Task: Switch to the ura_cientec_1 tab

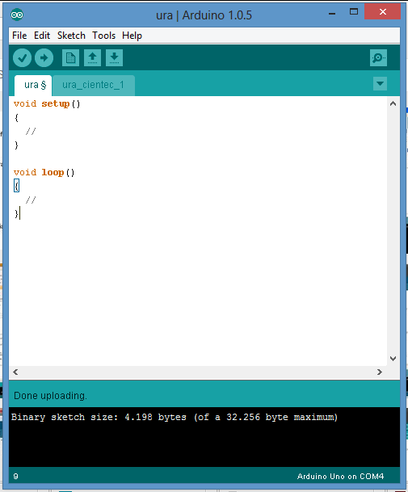Action: (94, 86)
